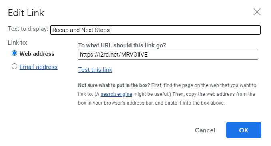Click the 'To what URL should this link go?' heading
This screenshot has height=146, width=271.
(x=122, y=45)
